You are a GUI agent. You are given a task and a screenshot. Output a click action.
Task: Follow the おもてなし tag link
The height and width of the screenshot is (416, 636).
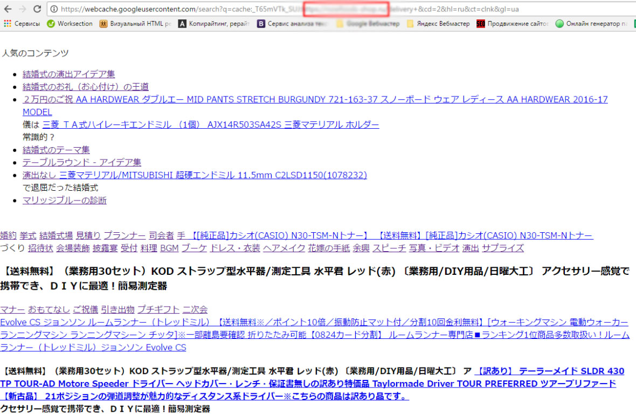point(49,309)
